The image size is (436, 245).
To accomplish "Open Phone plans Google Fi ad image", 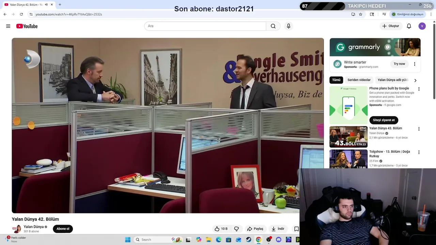I will click(x=348, y=105).
